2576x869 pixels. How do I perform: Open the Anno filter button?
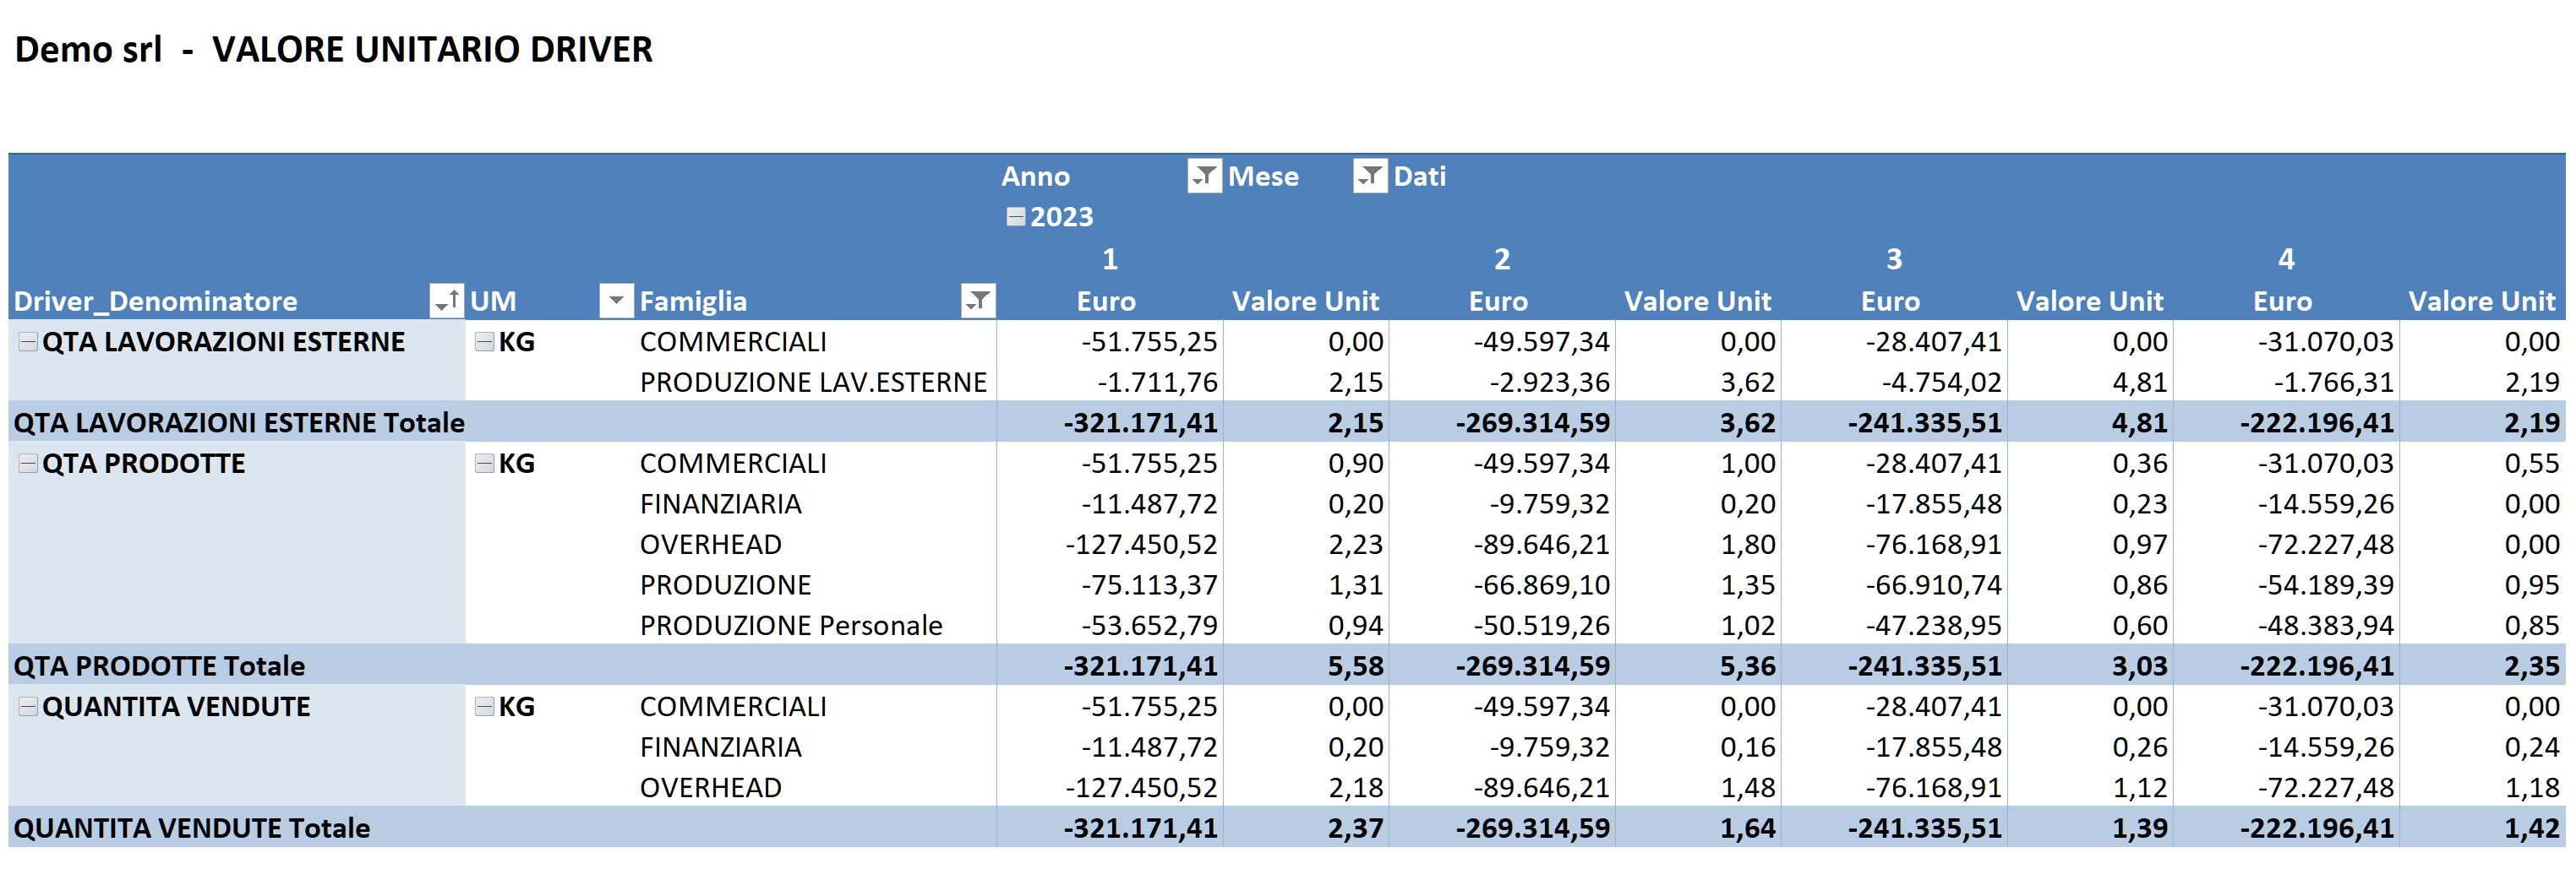[x=1204, y=177]
